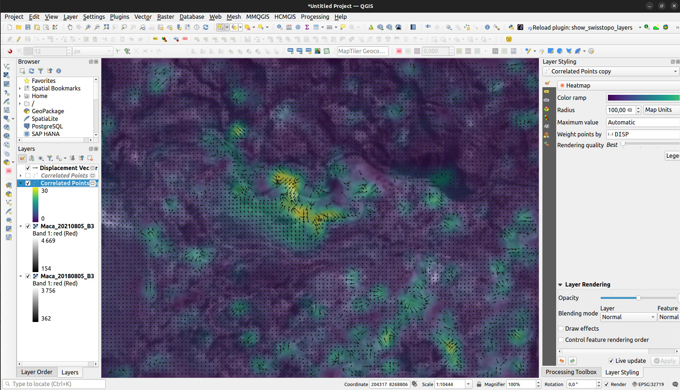This screenshot has width=680, height=390.
Task: Click the Save Project floppy icon
Action: pos(28,27)
